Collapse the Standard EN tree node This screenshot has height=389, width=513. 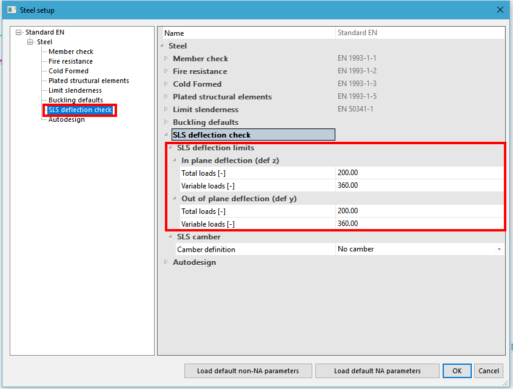pyautogui.click(x=19, y=32)
